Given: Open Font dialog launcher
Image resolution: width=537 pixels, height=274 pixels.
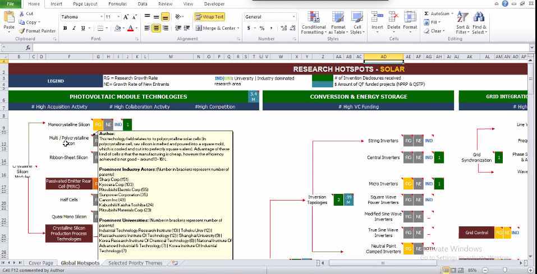Looking at the screenshot, I should (136, 39).
